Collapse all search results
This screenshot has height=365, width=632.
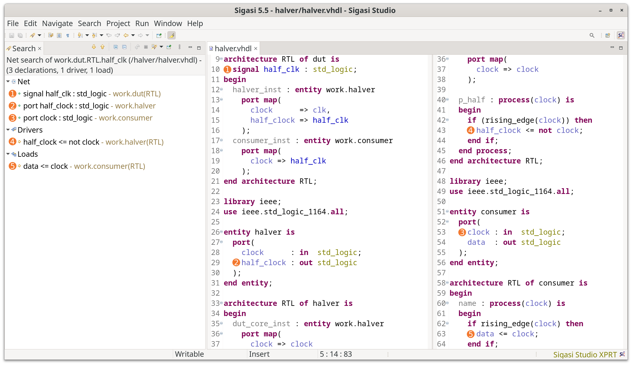click(124, 47)
